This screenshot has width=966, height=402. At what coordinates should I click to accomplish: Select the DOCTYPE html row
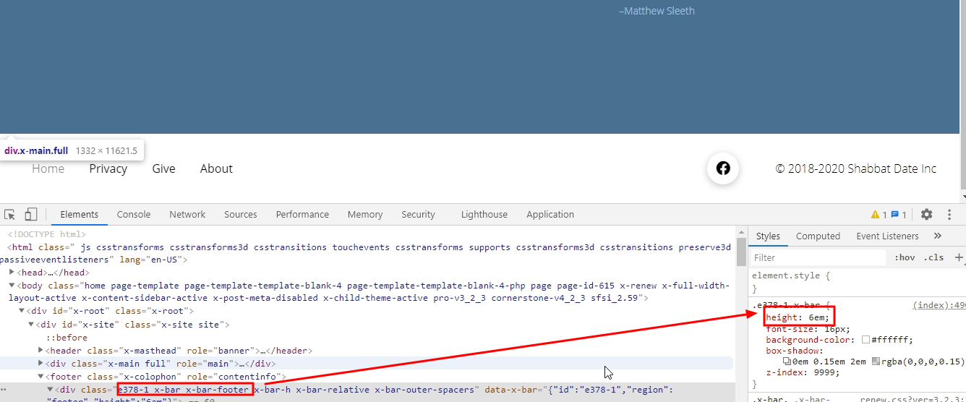47,234
